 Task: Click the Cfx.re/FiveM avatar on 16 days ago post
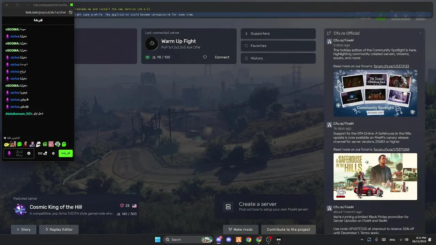329,125
